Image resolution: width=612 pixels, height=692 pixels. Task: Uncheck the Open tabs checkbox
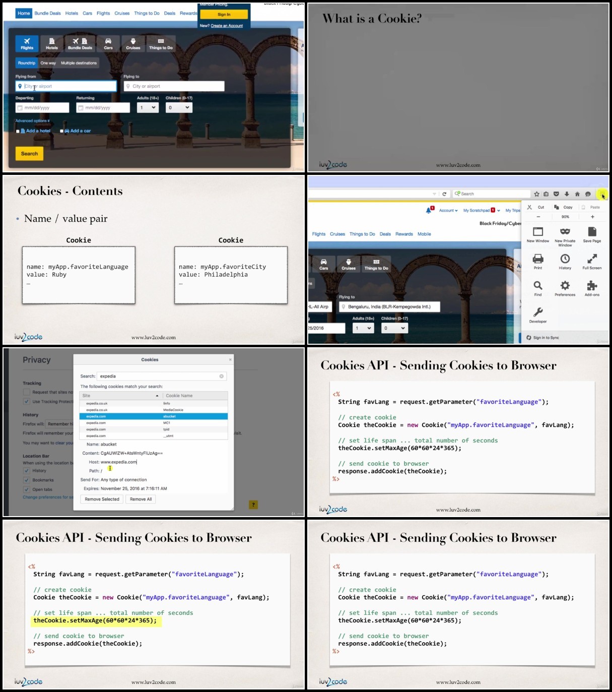coord(26,489)
